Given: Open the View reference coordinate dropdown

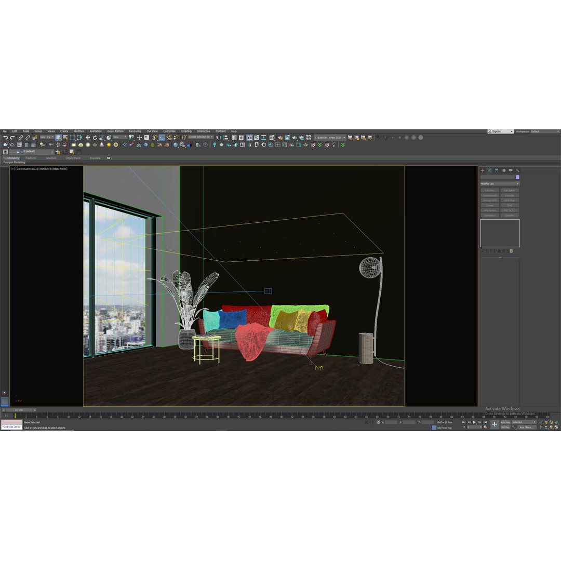Looking at the screenshot, I should pos(120,137).
